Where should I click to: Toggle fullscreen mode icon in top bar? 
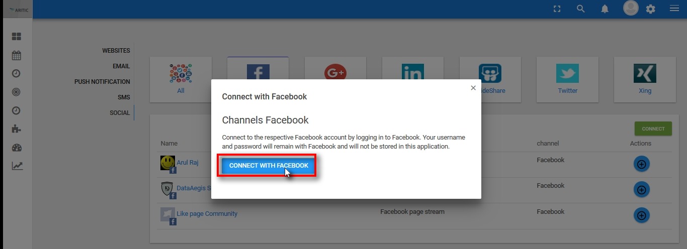tap(557, 9)
